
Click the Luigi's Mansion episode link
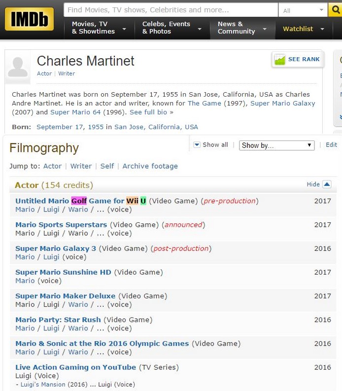(42, 385)
